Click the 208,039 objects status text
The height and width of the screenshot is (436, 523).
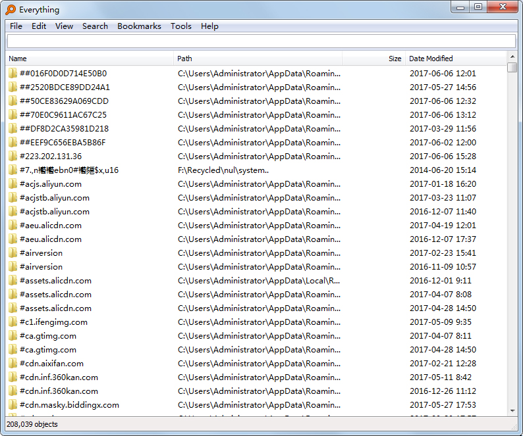[32, 424]
